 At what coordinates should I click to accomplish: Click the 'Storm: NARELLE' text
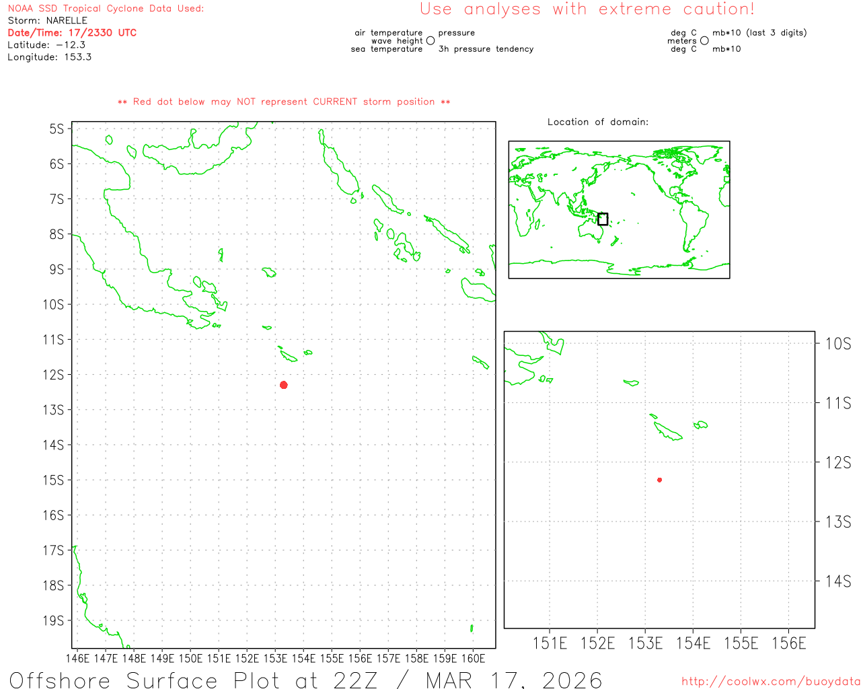tap(47, 21)
